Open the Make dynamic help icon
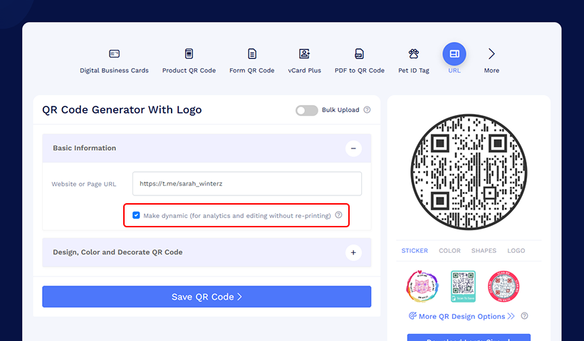The image size is (584, 341). tap(338, 215)
